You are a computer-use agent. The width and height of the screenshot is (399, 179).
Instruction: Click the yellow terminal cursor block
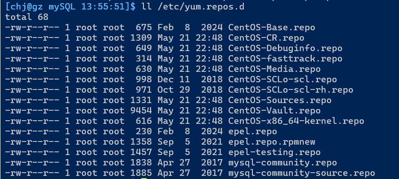pyautogui.click(x=144, y=178)
